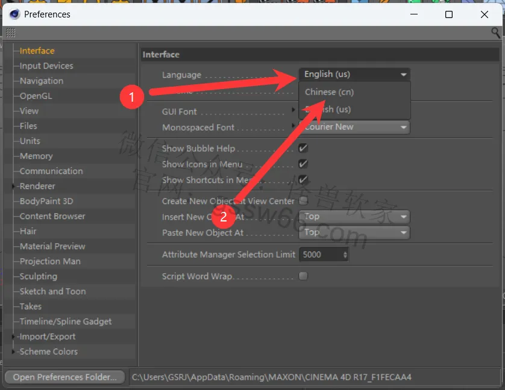
Task: Open the Language dropdown showing English (us)
Action: pos(354,75)
